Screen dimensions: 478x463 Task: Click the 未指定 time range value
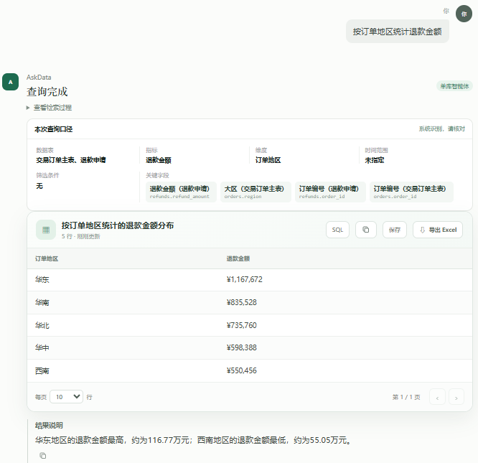pyautogui.click(x=375, y=160)
